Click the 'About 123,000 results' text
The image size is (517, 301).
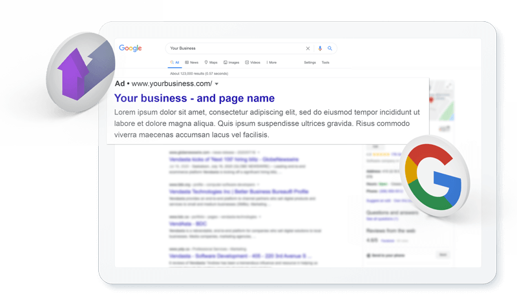coord(199,74)
